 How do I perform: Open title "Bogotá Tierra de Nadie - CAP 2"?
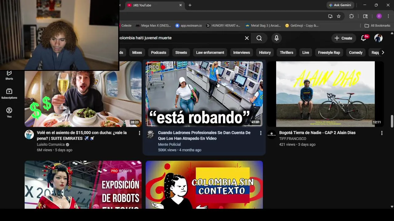(x=317, y=133)
